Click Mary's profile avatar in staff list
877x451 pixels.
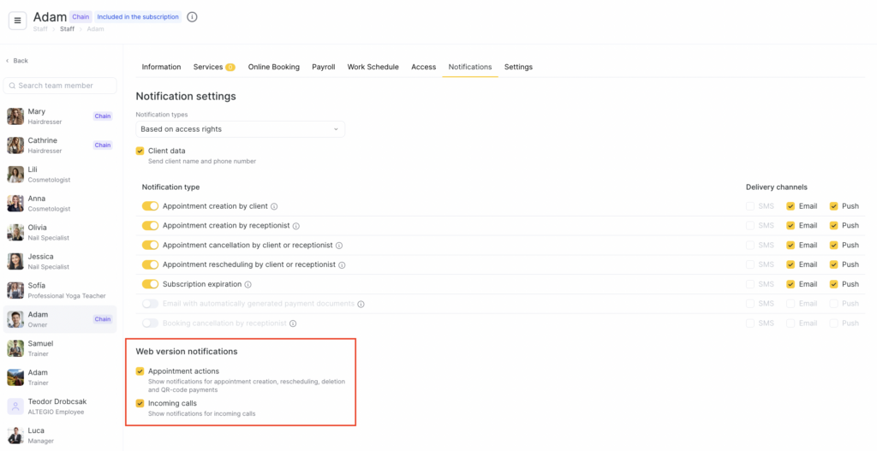point(15,116)
